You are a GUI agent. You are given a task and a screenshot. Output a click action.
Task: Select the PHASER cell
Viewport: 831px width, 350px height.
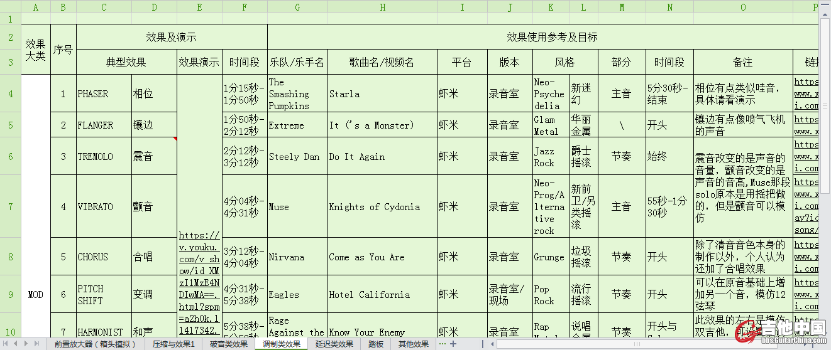104,93
